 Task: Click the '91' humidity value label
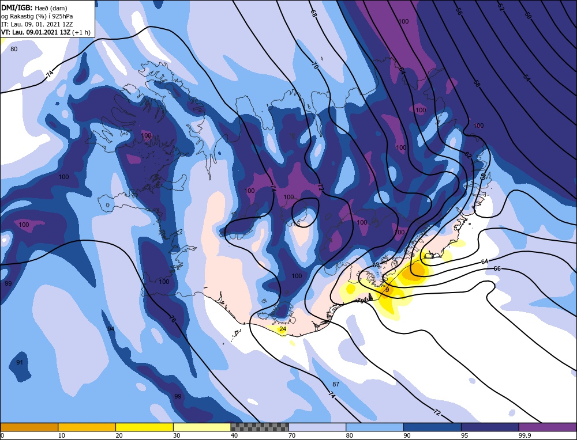[20, 362]
